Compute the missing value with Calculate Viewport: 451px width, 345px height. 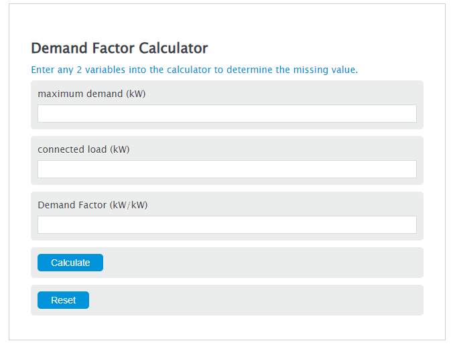pyautogui.click(x=70, y=263)
